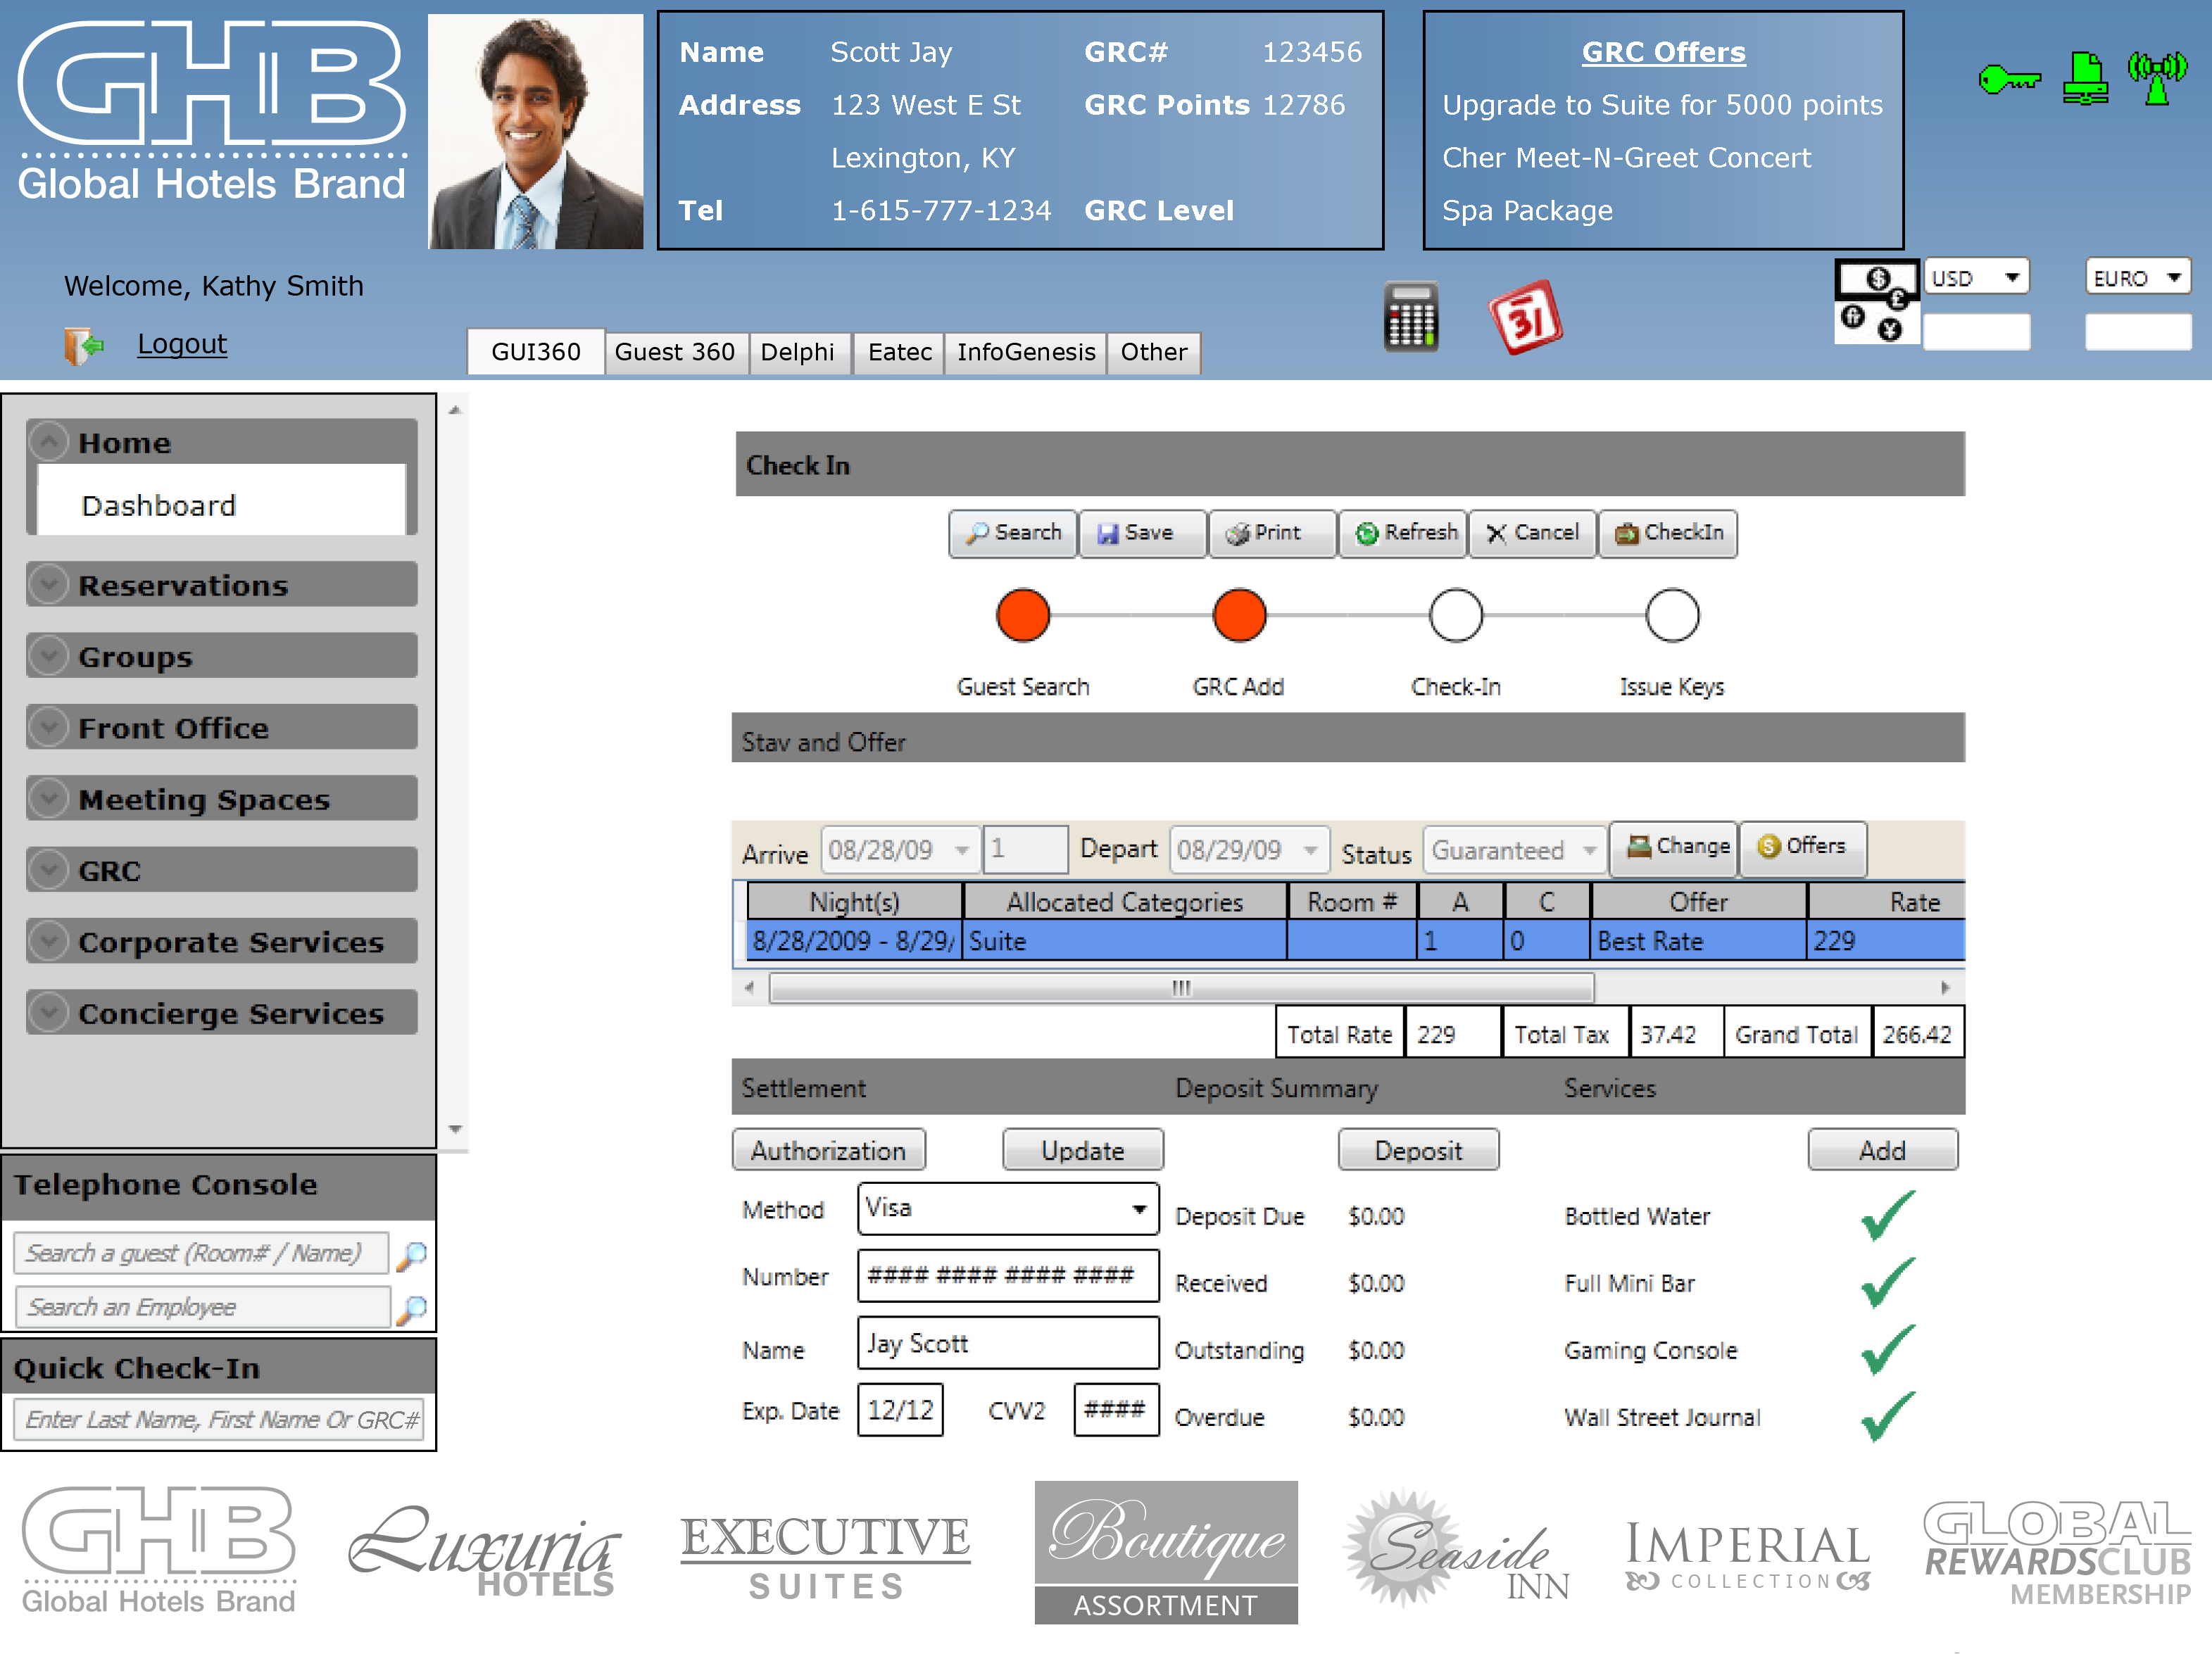The height and width of the screenshot is (1654, 2212).
Task: Save the check-in record
Action: pyautogui.click(x=1142, y=533)
